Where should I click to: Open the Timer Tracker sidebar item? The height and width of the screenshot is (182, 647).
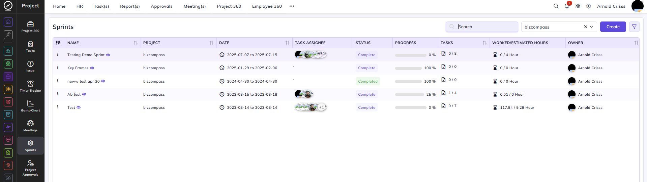30,86
